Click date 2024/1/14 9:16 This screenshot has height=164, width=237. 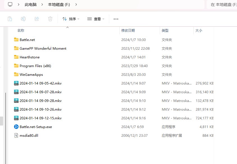pos(133,118)
